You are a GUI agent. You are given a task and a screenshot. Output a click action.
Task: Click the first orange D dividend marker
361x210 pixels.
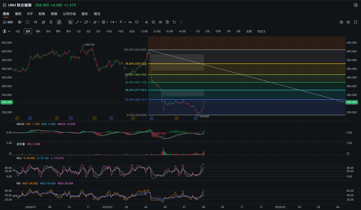17,118
